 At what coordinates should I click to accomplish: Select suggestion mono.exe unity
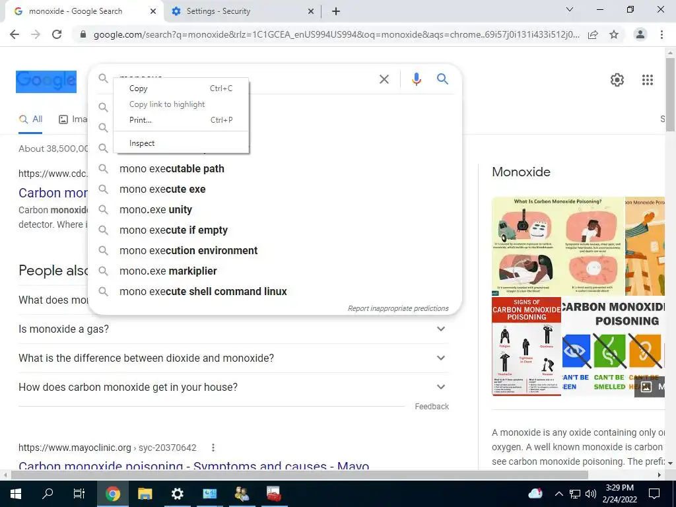(x=275, y=209)
